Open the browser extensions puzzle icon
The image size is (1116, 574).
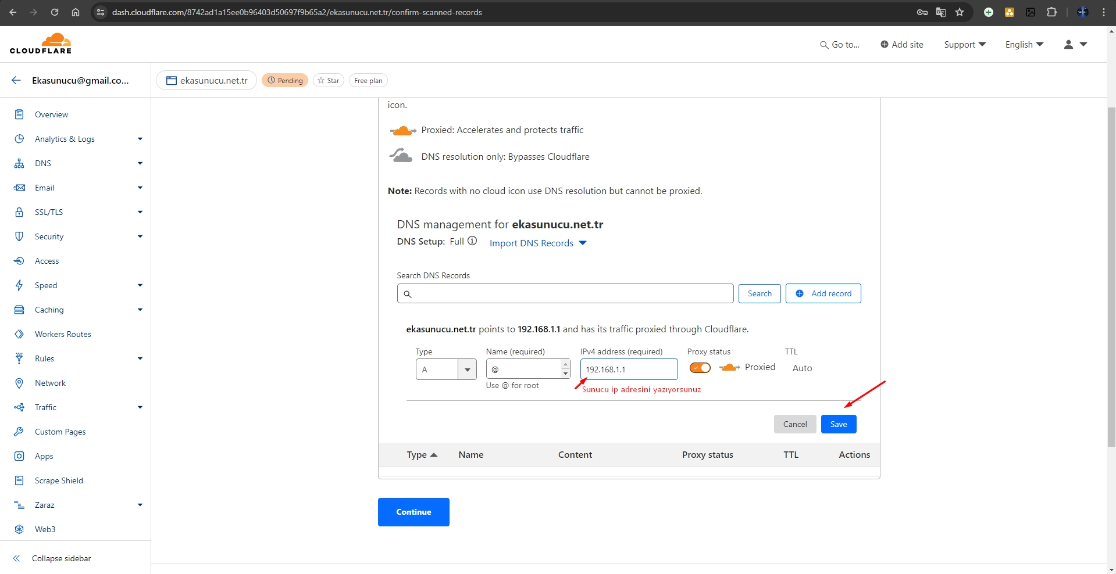point(1051,12)
